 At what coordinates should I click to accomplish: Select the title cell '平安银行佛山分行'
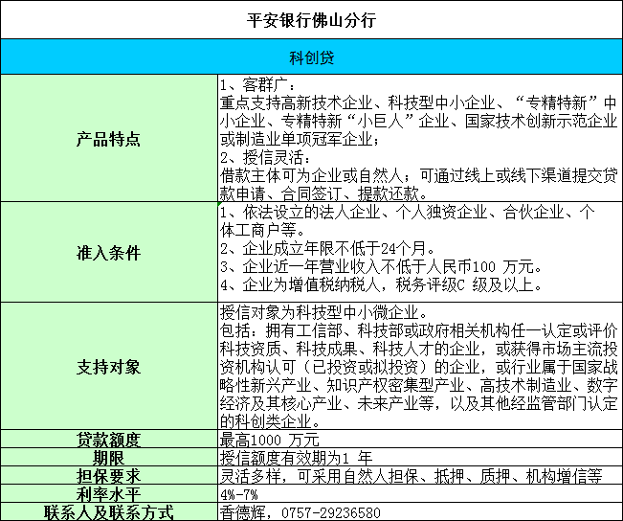(312, 20)
